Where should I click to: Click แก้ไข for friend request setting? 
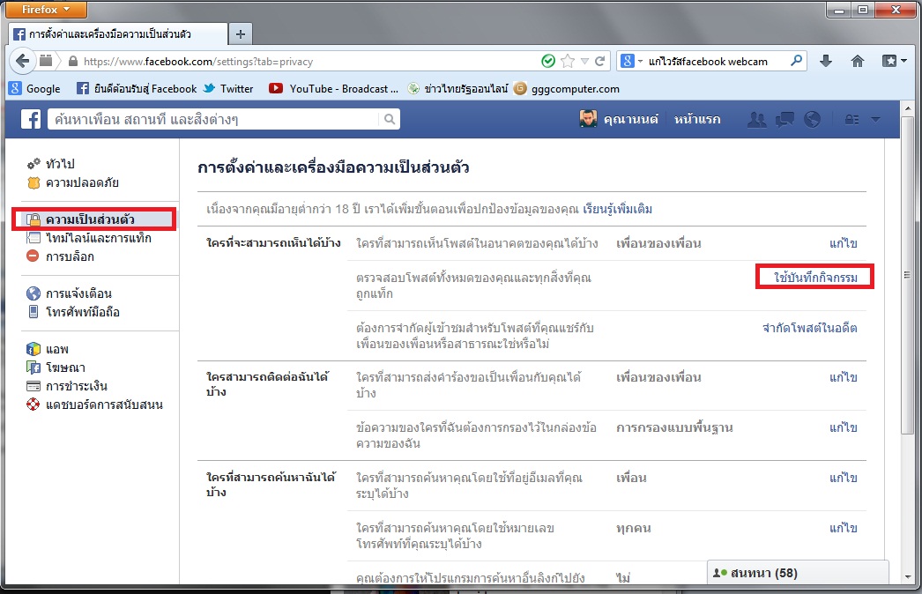[x=844, y=377]
